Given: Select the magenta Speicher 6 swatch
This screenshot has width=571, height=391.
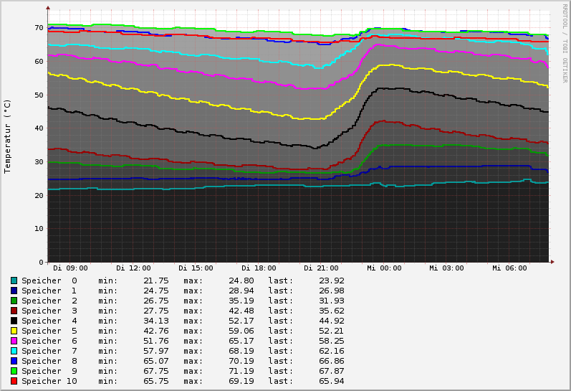Looking at the screenshot, I should pyautogui.click(x=14, y=341).
